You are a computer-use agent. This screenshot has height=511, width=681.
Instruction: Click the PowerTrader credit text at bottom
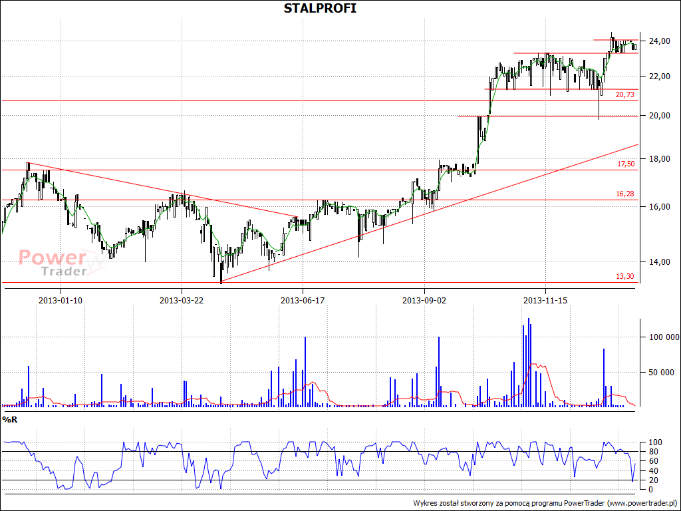tap(545, 503)
